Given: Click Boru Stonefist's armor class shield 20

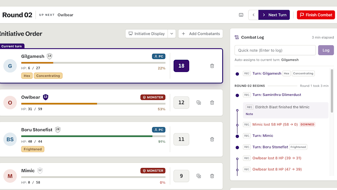Looking at the screenshot, I should coord(58,129).
